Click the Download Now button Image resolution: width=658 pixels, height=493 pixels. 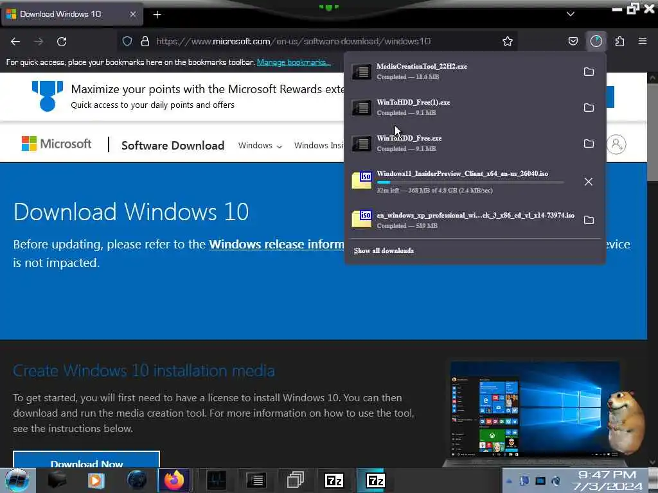click(x=87, y=460)
